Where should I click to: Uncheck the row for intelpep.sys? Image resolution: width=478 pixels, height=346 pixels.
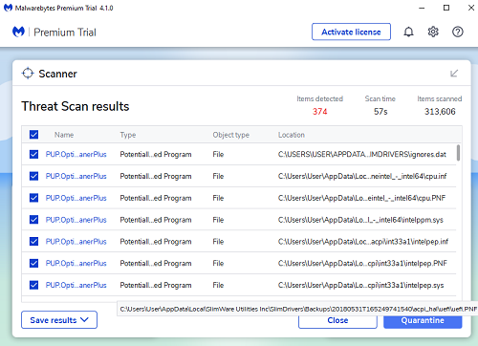33,285
